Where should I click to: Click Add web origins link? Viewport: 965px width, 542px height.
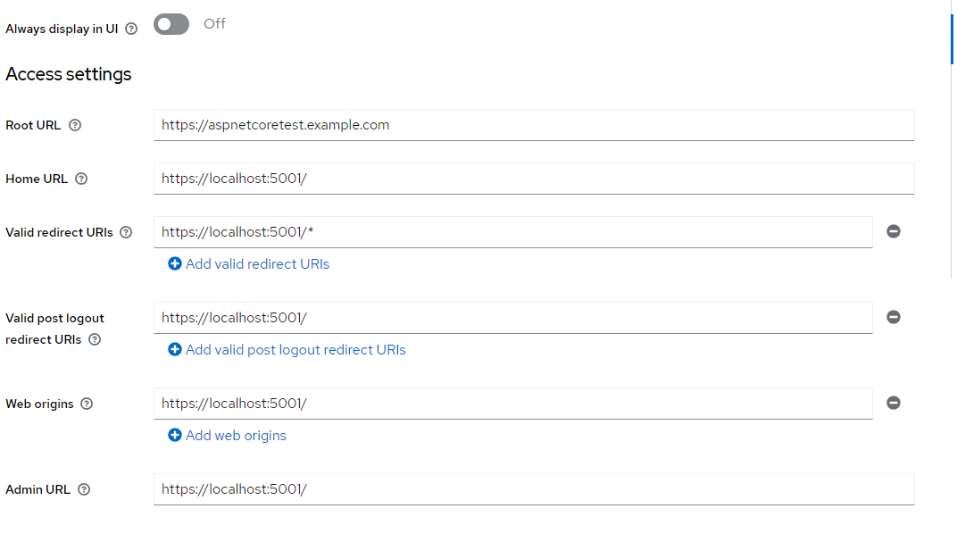tap(228, 436)
